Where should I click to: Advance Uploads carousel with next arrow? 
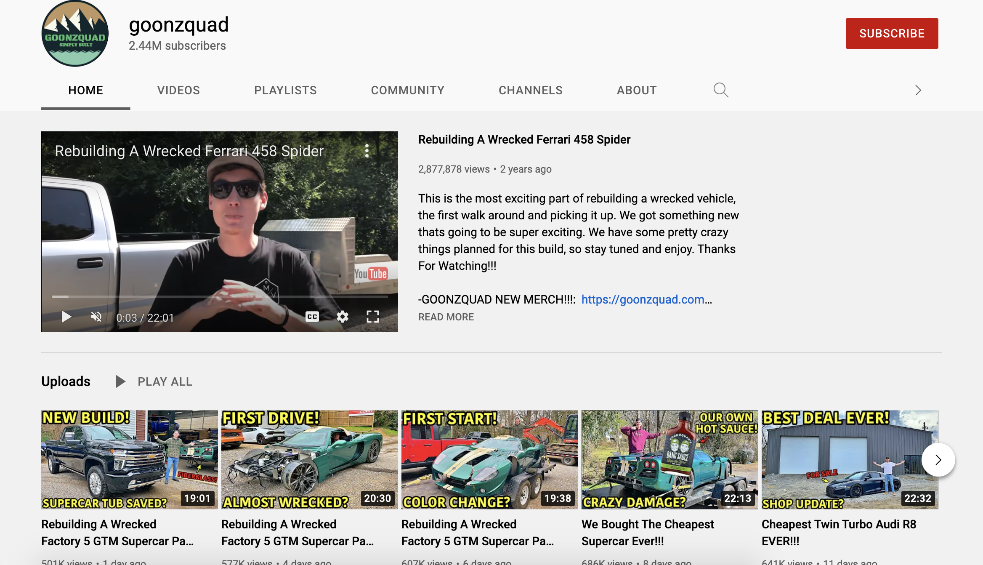pyautogui.click(x=938, y=460)
